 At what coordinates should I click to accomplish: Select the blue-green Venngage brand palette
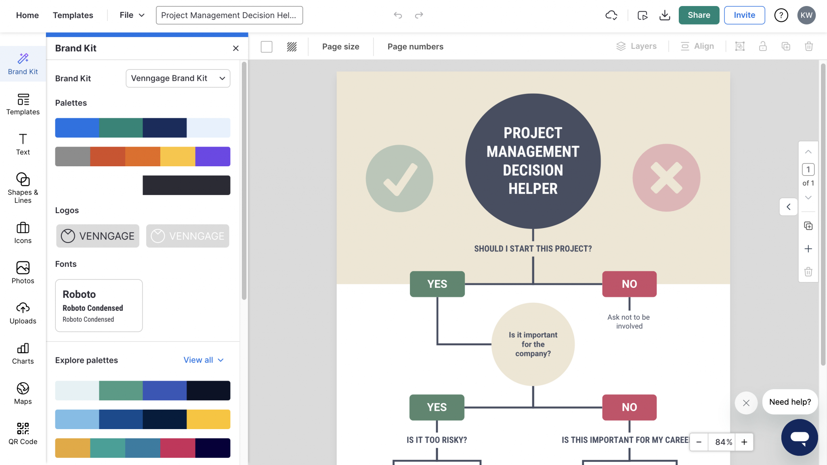pos(143,128)
